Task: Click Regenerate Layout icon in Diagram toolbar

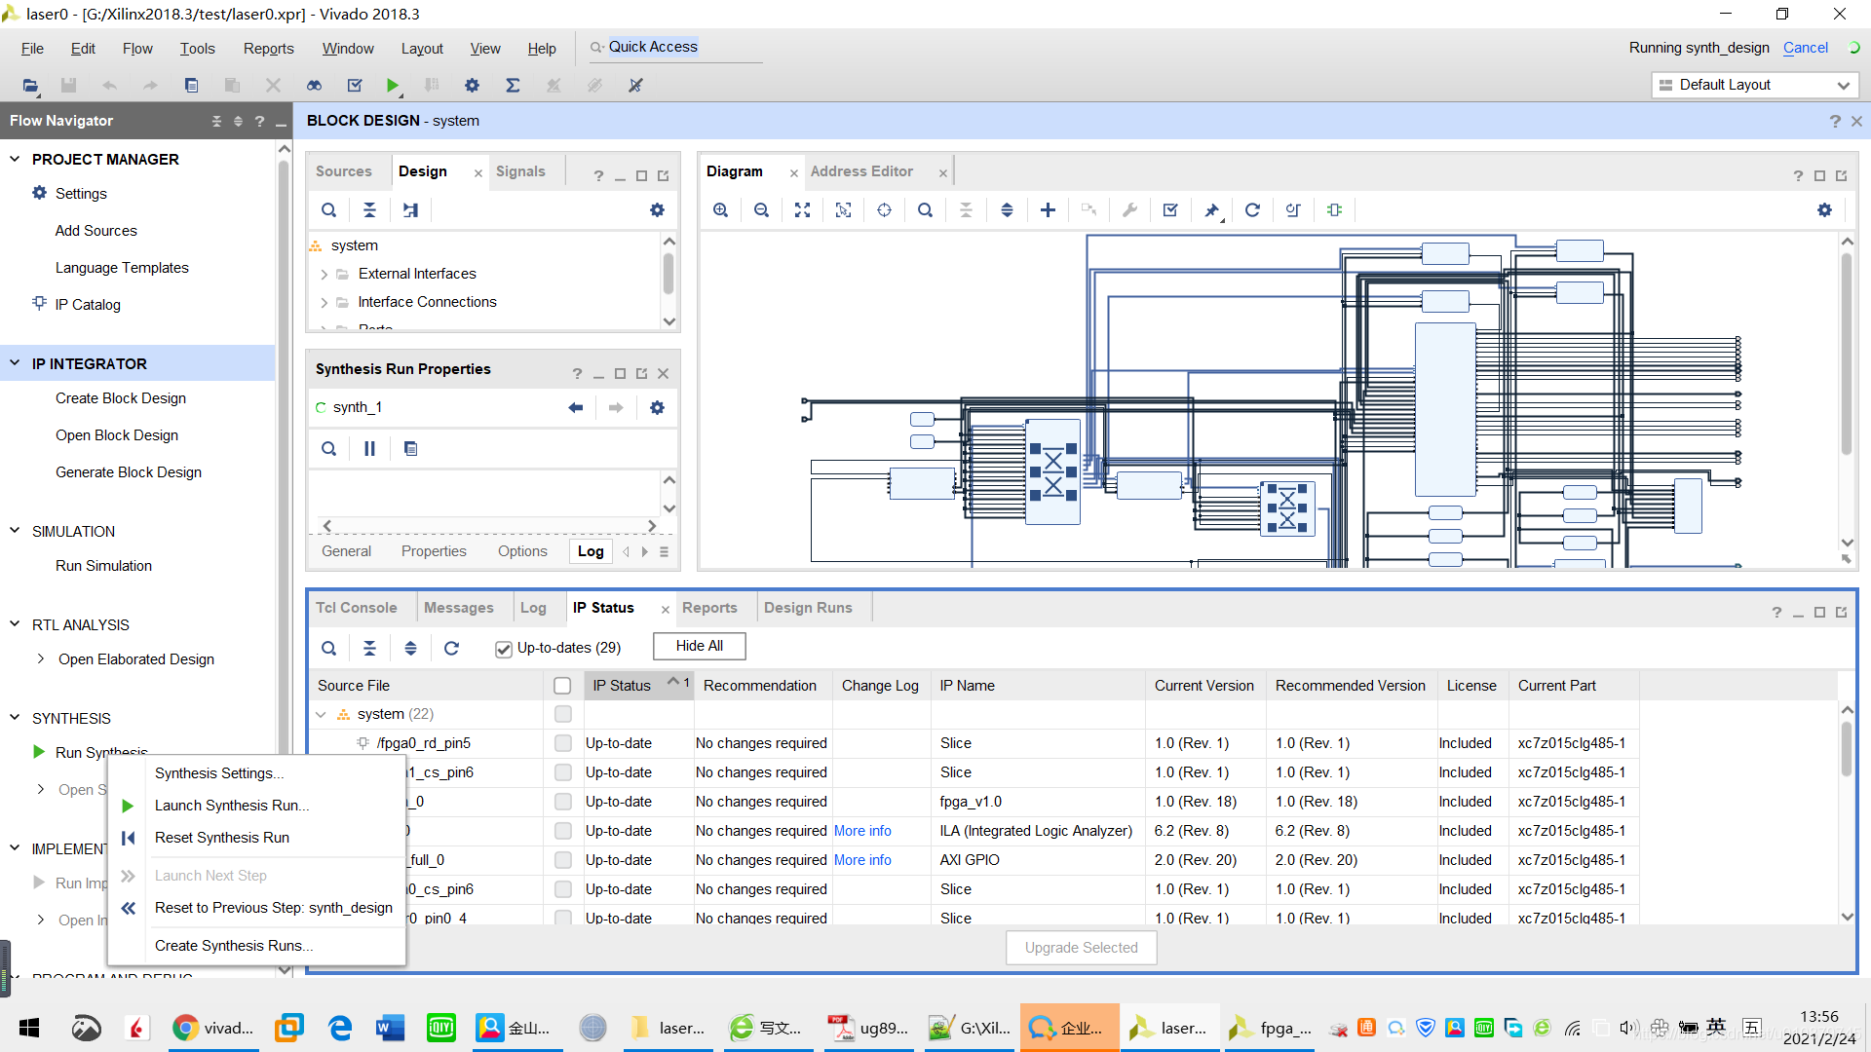Action: 1252,210
